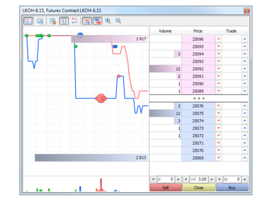Click red sell arrow at price 25095
Screen dimensions: 269x201
click(x=219, y=46)
